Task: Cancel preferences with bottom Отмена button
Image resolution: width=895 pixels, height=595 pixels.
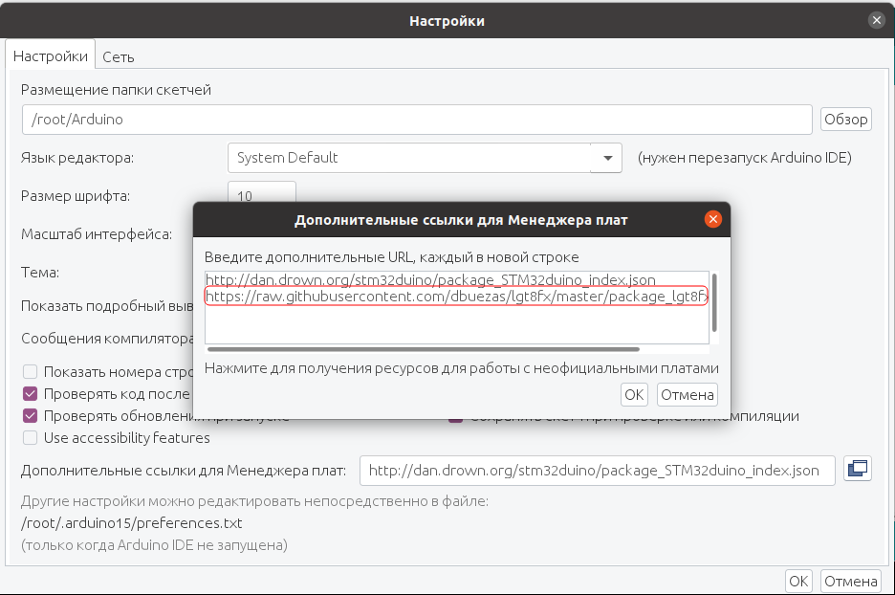Action: pyautogui.click(x=850, y=582)
